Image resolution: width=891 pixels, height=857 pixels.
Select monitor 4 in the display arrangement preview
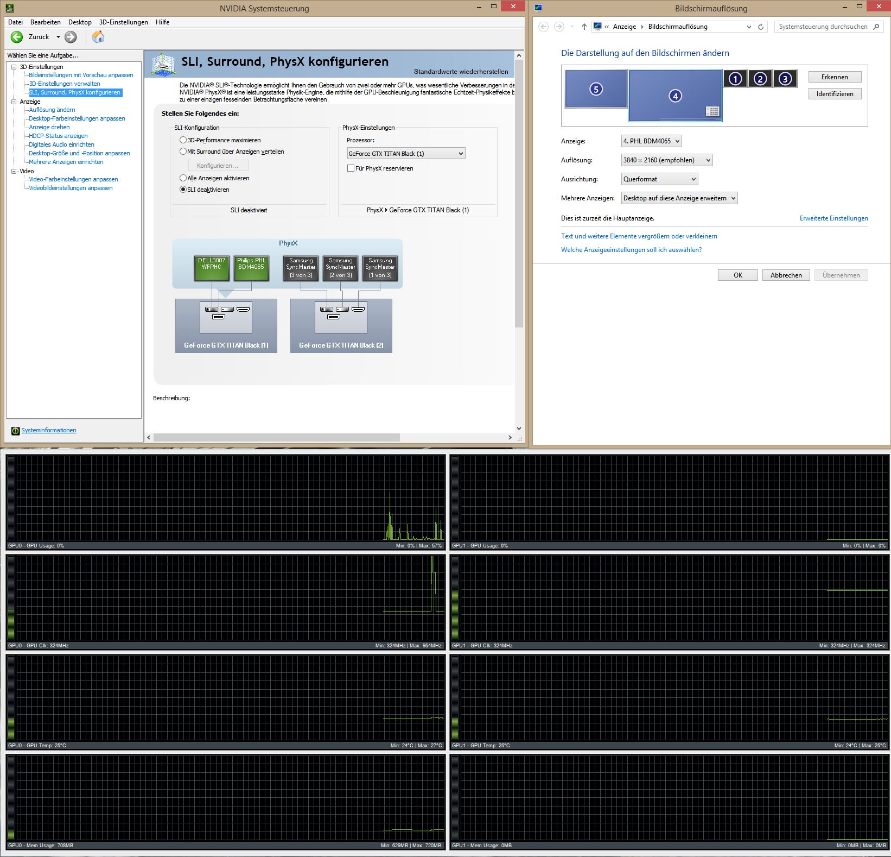click(675, 96)
